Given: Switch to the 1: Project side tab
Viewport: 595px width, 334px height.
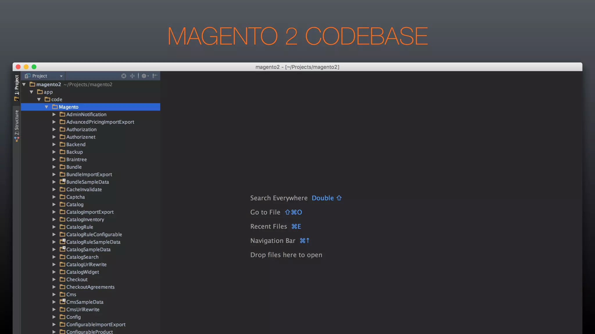Looking at the screenshot, I should click(x=17, y=88).
